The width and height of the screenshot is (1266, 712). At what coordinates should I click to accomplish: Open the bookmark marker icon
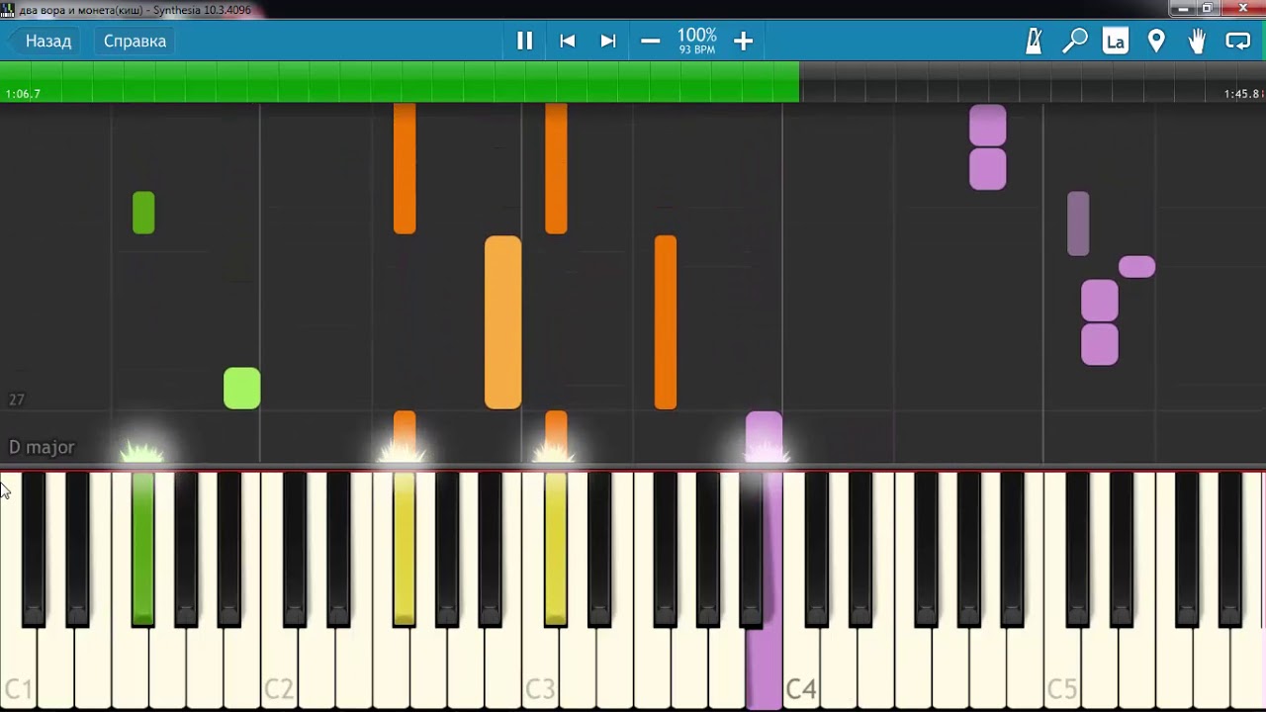[x=1156, y=41]
